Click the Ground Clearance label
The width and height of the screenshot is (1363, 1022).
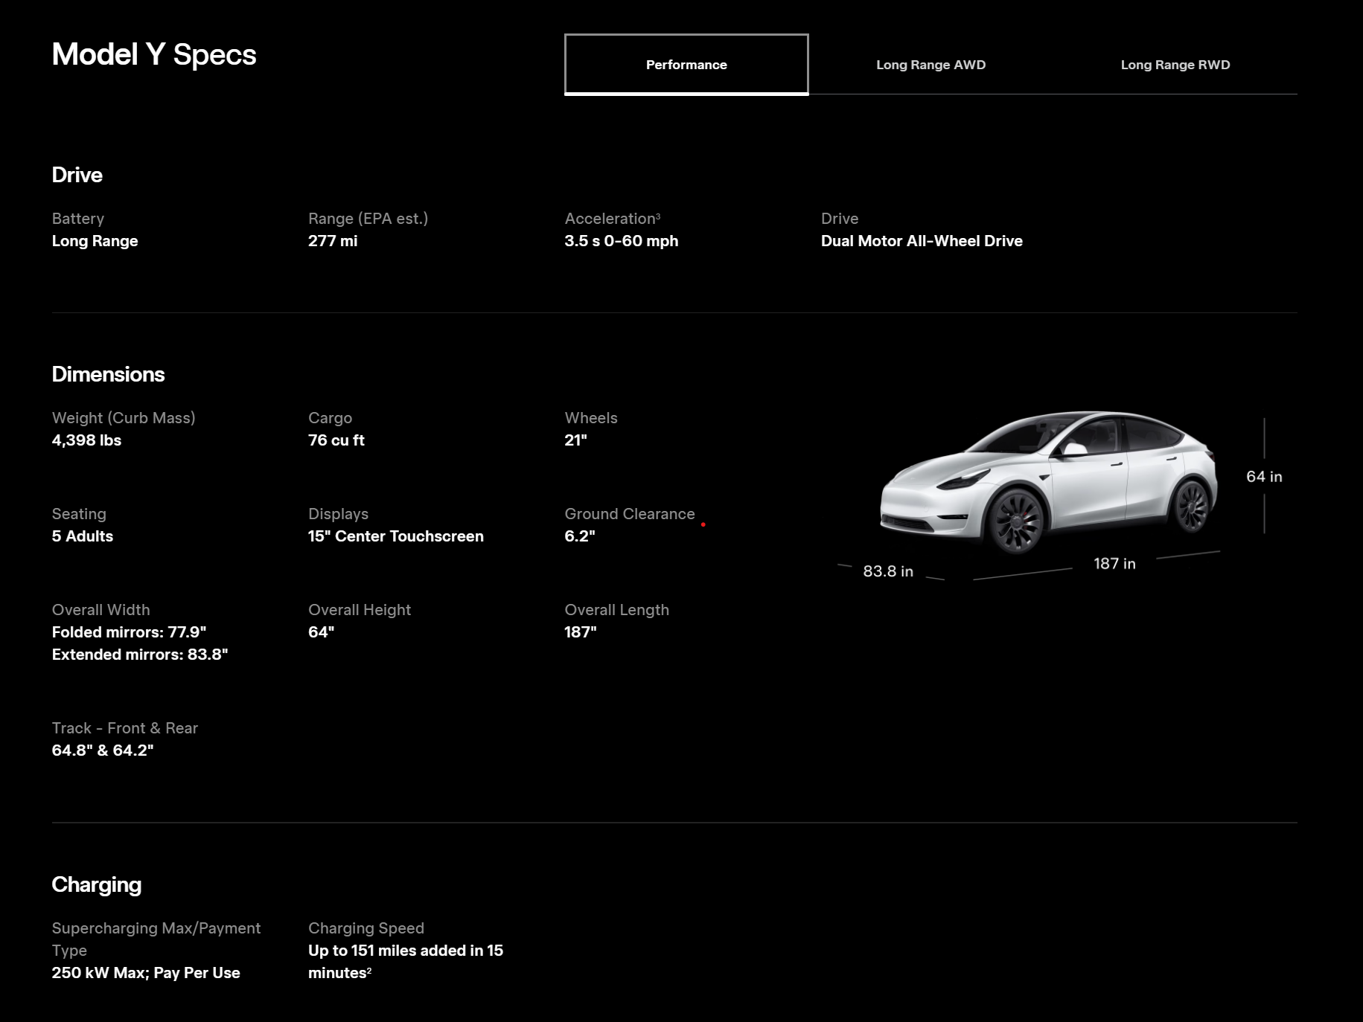click(x=630, y=514)
